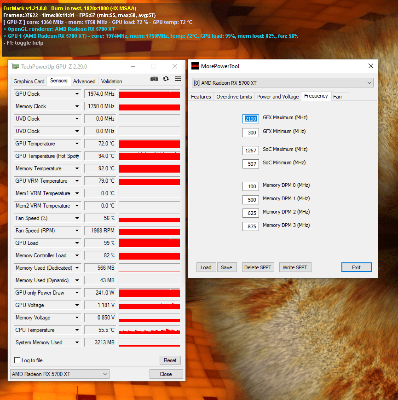Image resolution: width=398 pixels, height=400 pixels.
Task: Click the 94.0 °C Hot Spot value
Action: click(100, 156)
